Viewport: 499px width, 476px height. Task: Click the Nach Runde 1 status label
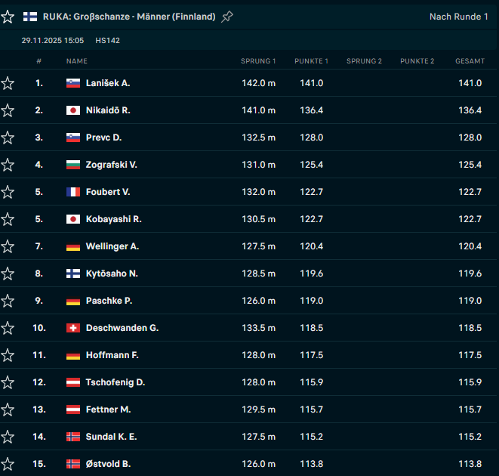458,17
